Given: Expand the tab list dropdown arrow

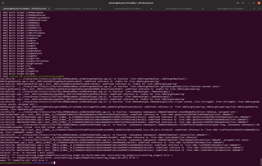Looking at the screenshot, I should point(260,8).
